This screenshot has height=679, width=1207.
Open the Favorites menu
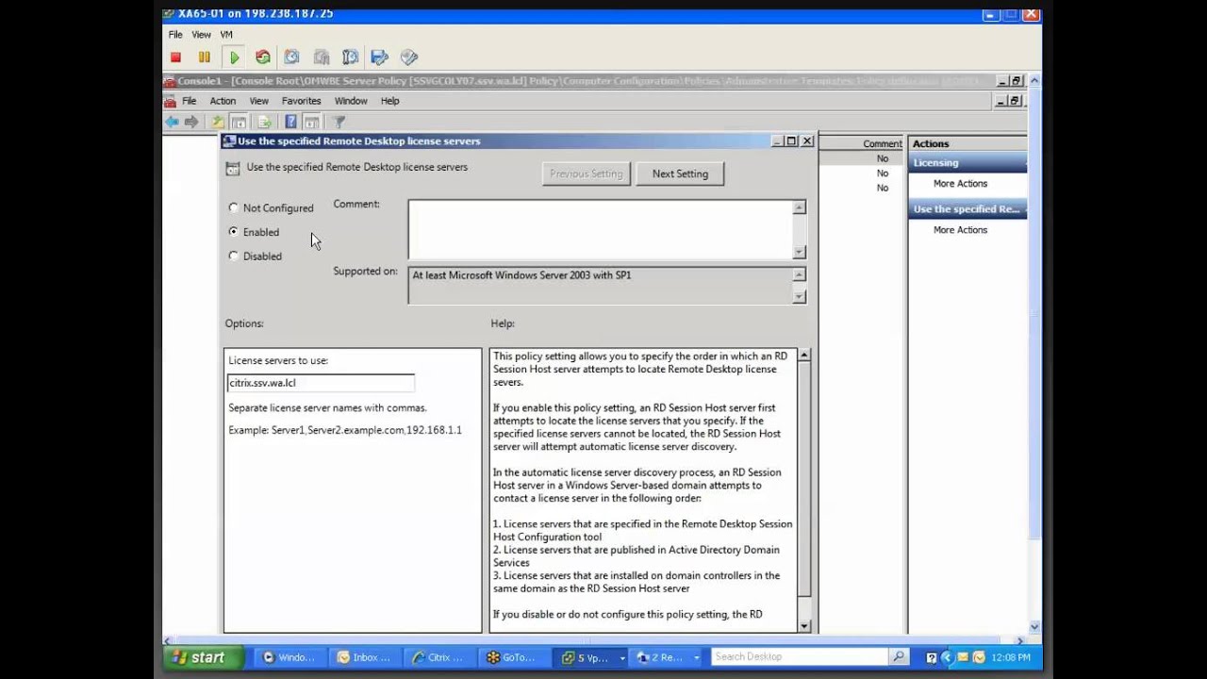point(301,101)
